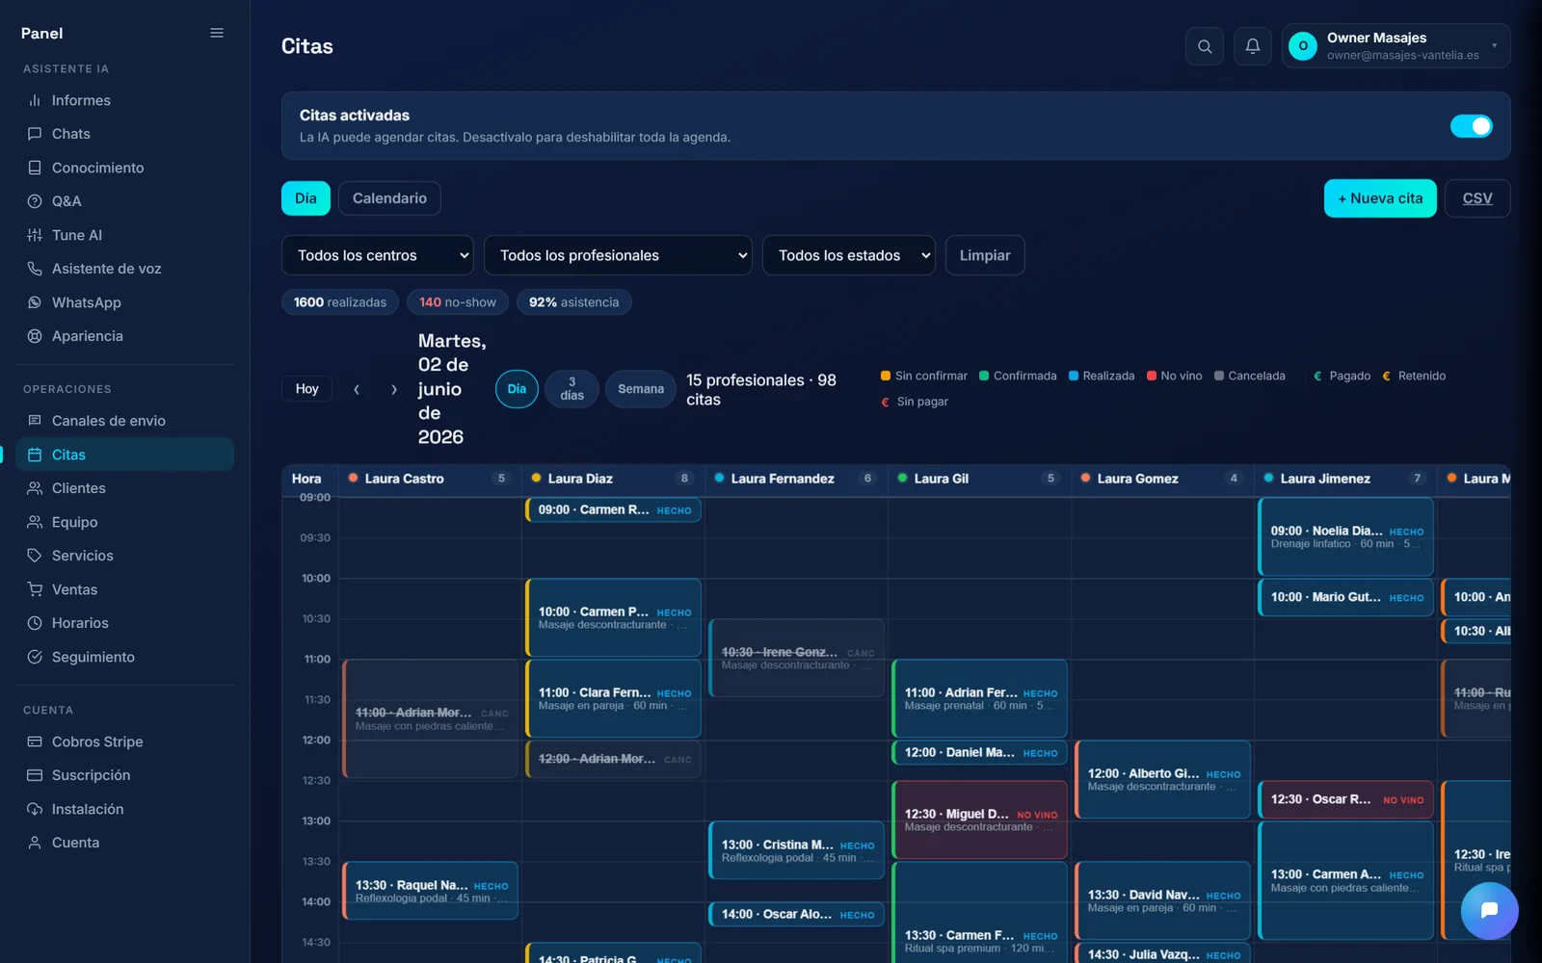Open notifications bell icon
The height and width of the screenshot is (963, 1542).
pos(1253,46)
